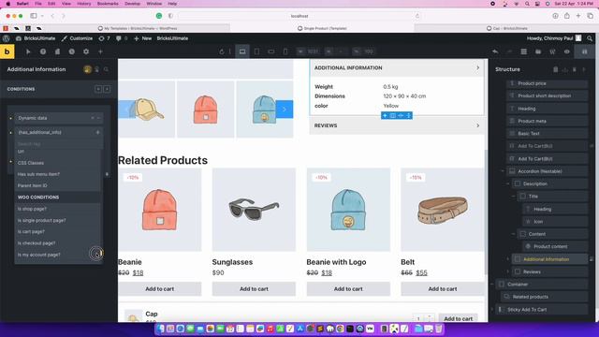Open the Dynamic data dropdown
The image size is (599, 337).
click(x=59, y=118)
